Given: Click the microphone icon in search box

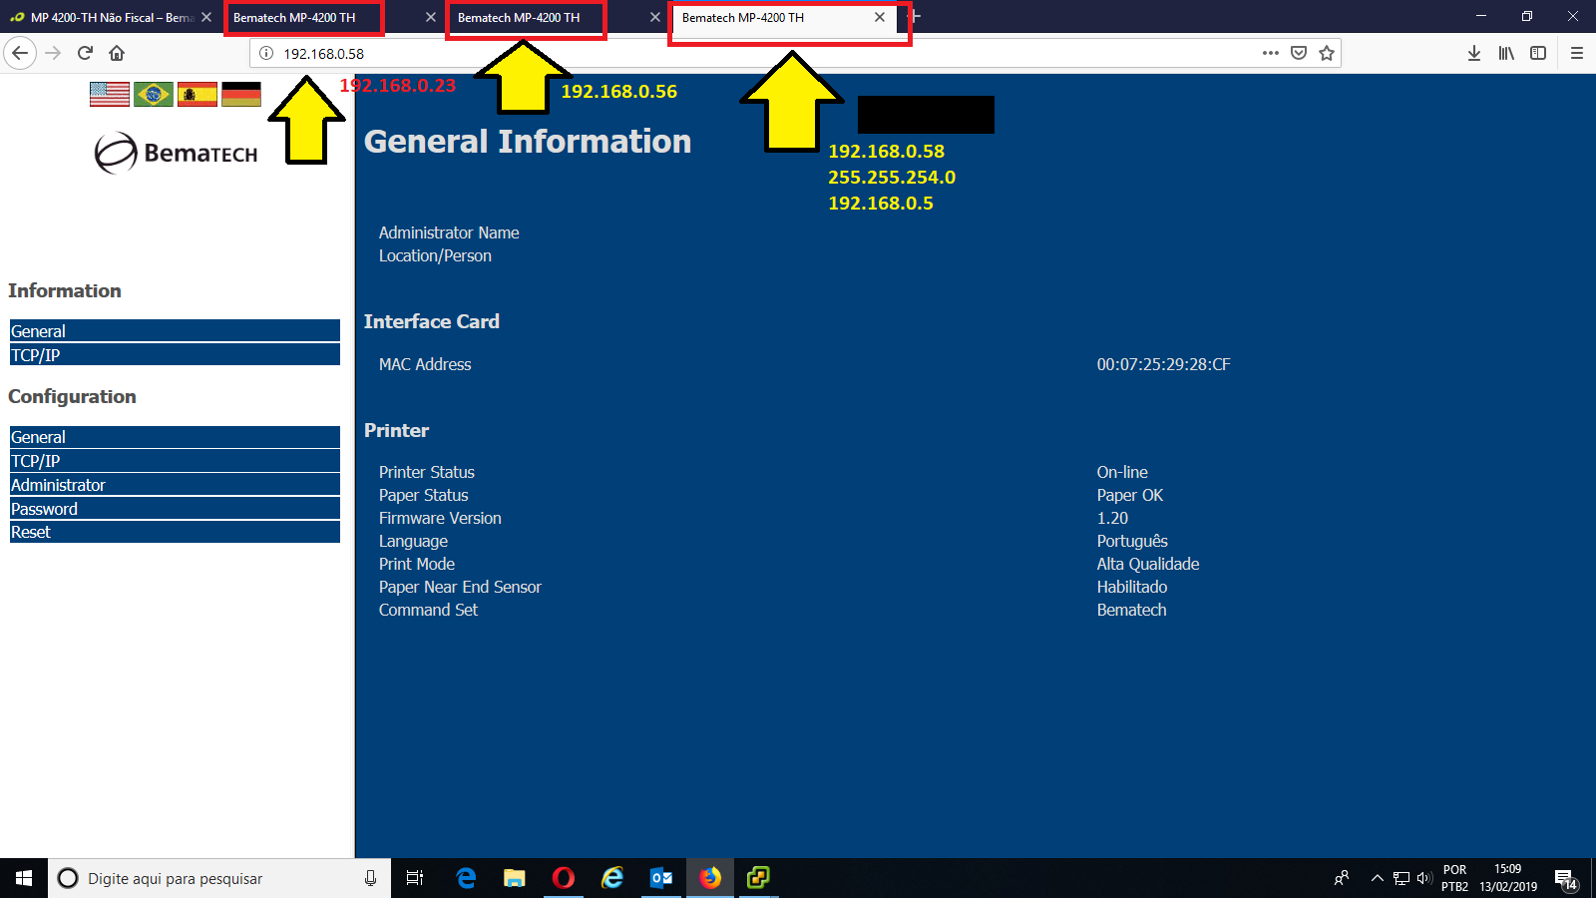Looking at the screenshot, I should [370, 878].
